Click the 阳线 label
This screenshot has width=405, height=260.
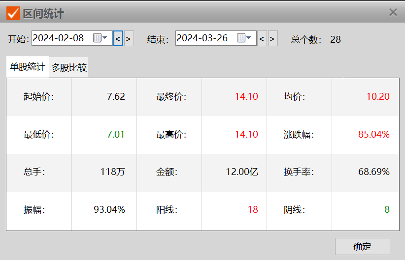[167, 210]
